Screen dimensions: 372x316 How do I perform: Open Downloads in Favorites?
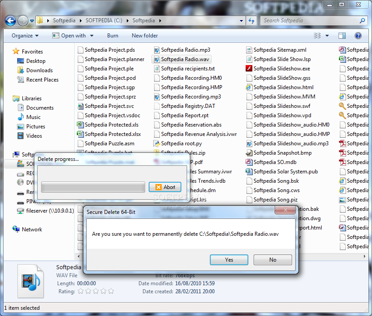(x=35, y=70)
